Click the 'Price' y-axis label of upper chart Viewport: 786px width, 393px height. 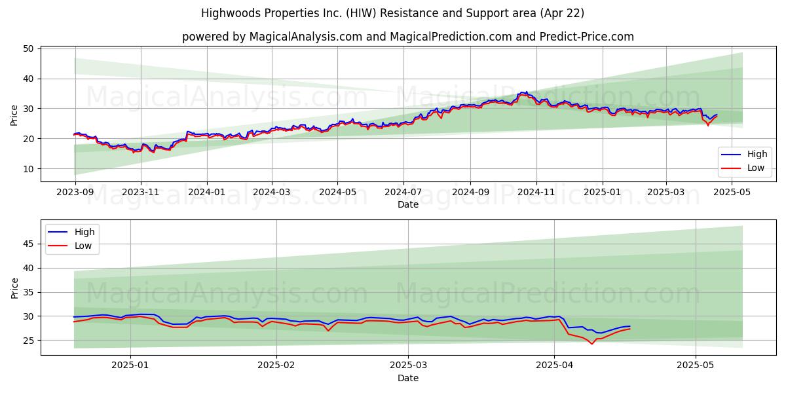(14, 114)
